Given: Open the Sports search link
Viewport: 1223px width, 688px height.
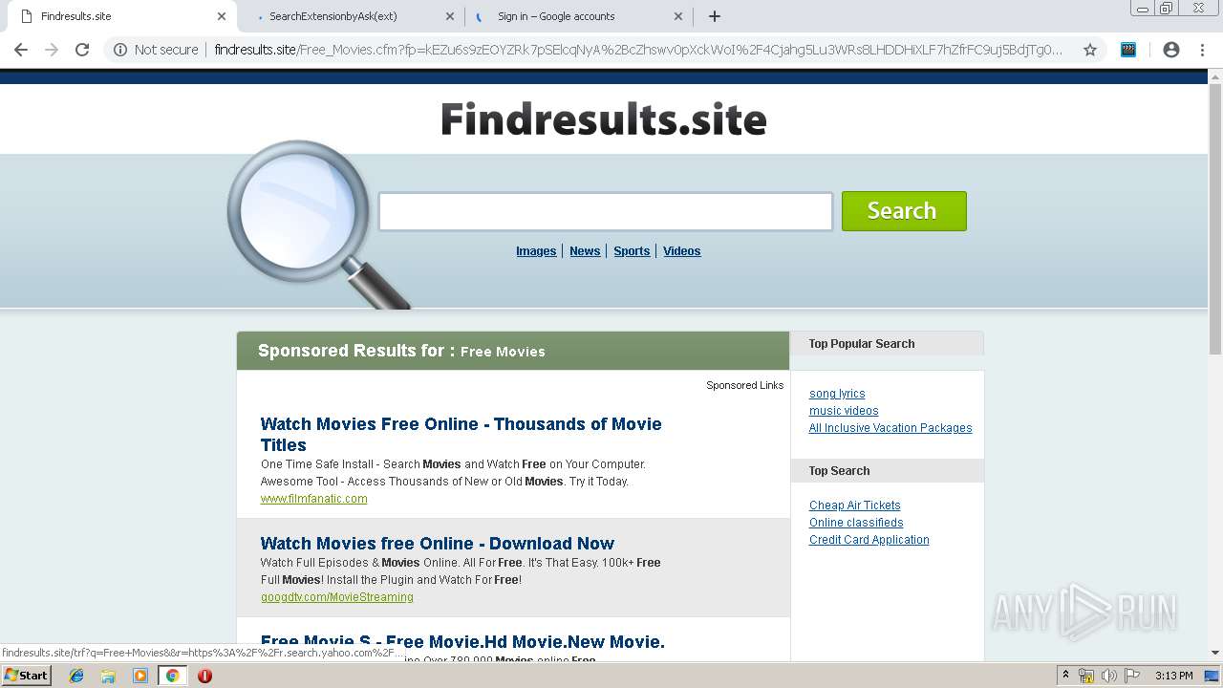Looking at the screenshot, I should tap(632, 251).
